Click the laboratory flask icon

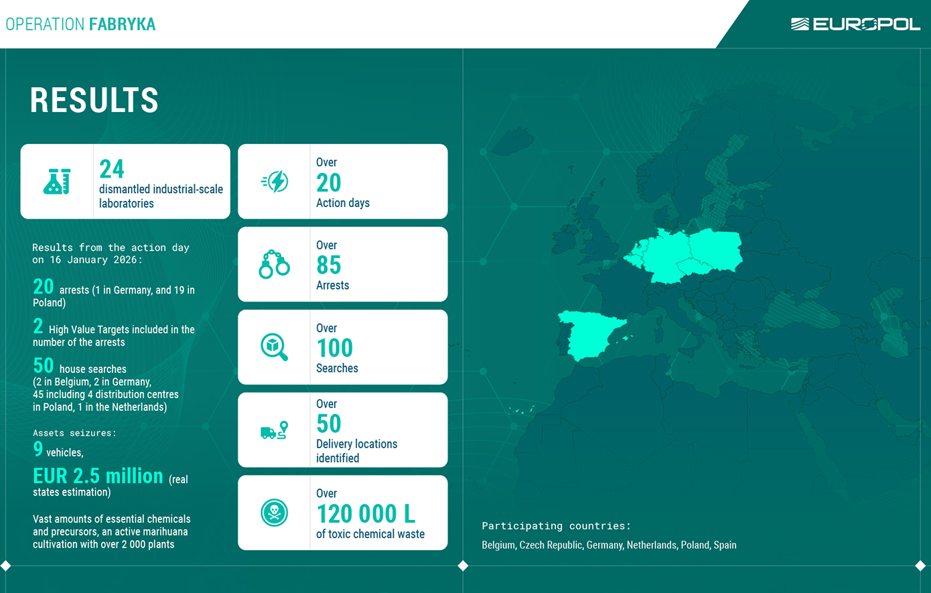[x=57, y=182]
